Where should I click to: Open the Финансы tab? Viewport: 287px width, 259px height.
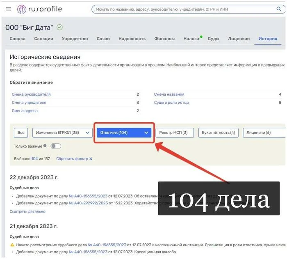[164, 39]
